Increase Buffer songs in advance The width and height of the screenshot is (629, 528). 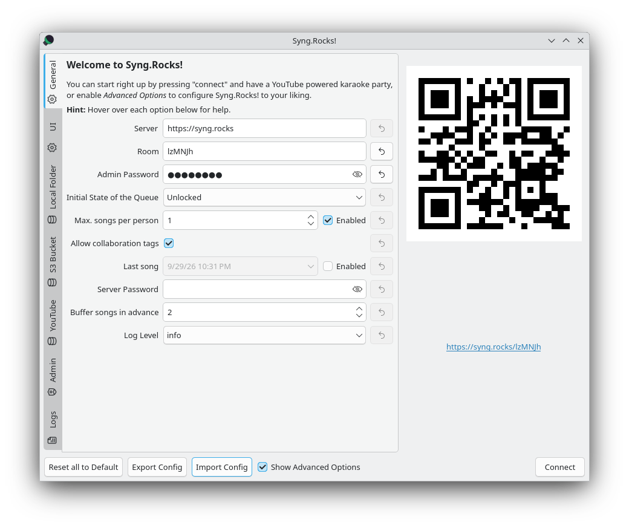[x=359, y=309]
